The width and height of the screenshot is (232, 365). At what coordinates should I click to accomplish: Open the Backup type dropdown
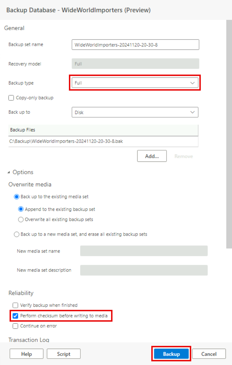click(x=135, y=83)
